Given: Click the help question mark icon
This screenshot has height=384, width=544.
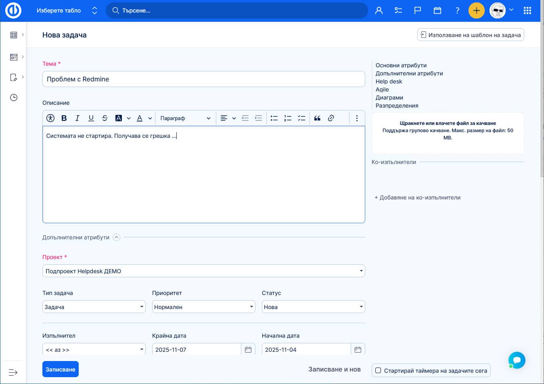Looking at the screenshot, I should point(457,10).
